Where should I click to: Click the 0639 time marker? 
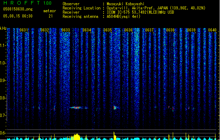click(x=191, y=30)
